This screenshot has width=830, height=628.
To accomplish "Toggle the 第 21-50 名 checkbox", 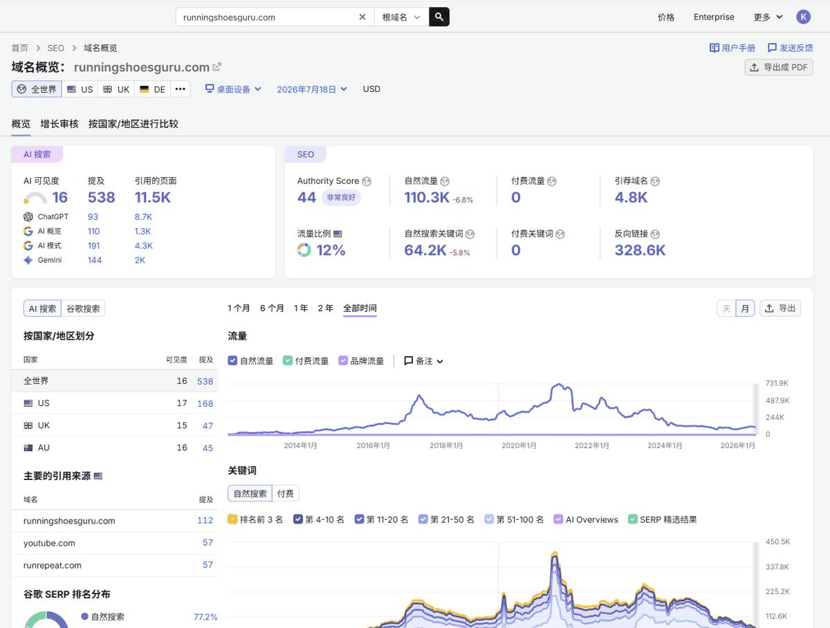I will click(x=423, y=519).
